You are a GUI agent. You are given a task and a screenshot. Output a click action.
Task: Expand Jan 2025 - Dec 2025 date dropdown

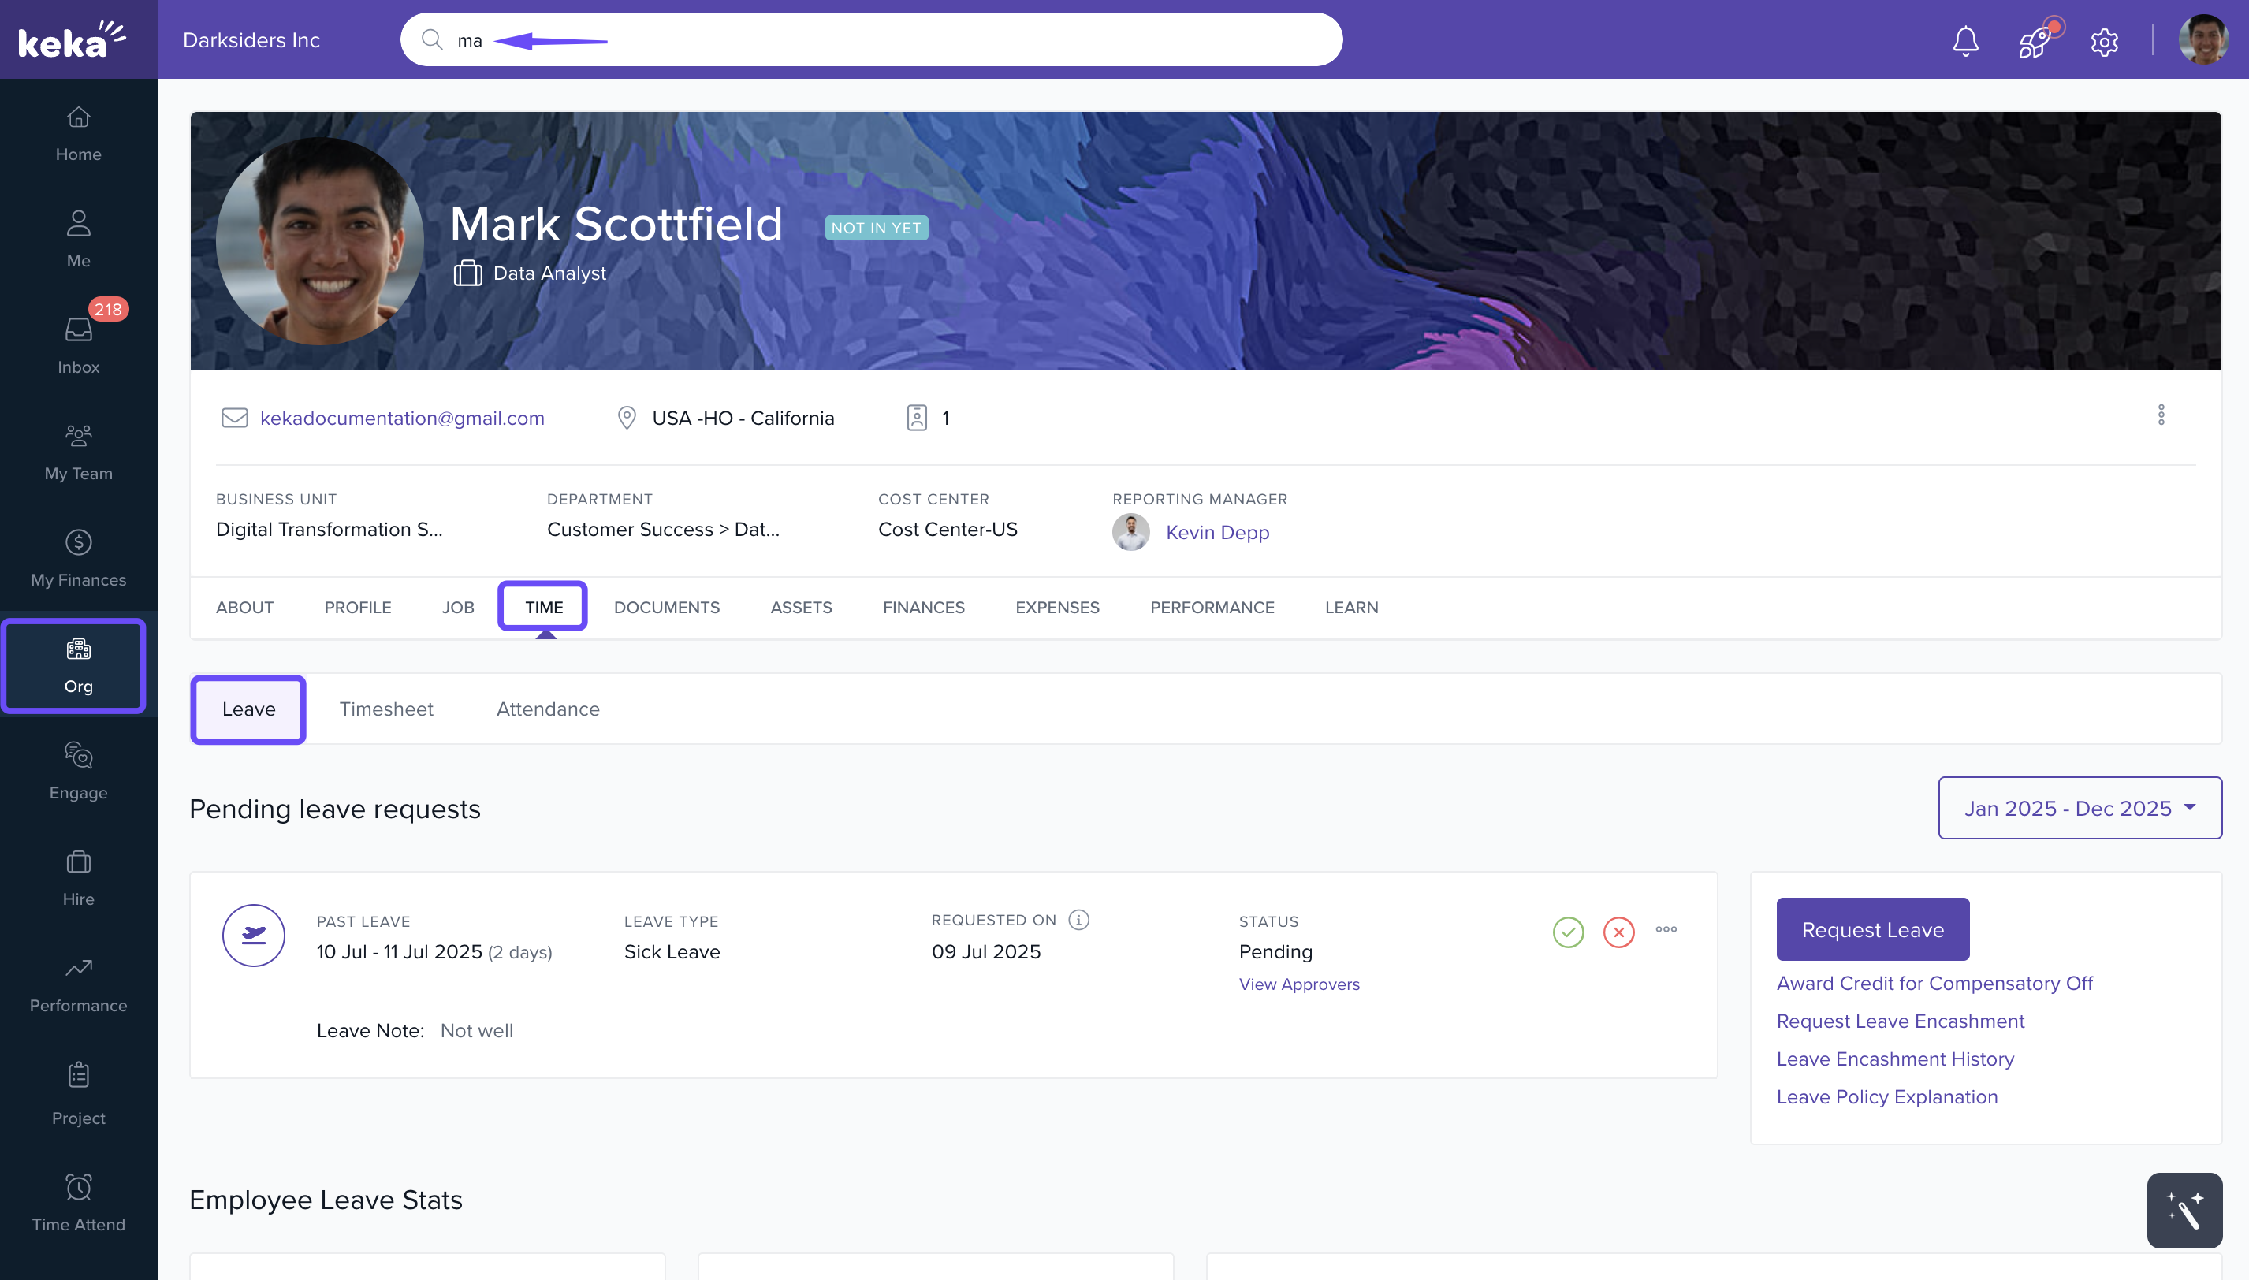2080,808
